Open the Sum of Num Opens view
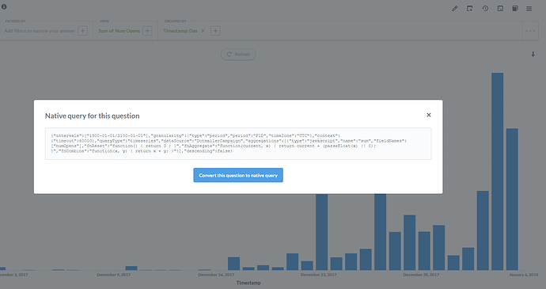This screenshot has height=289, width=546. coord(119,31)
